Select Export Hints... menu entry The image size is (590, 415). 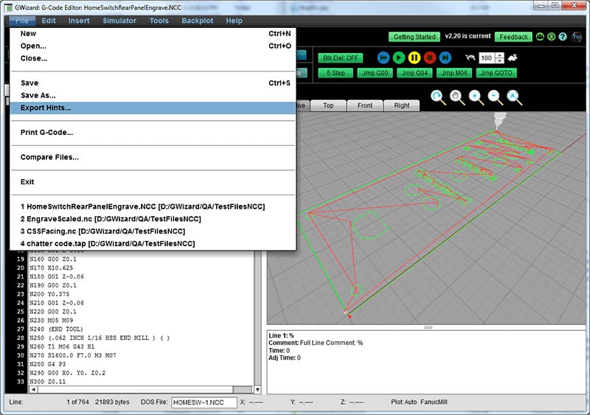(x=153, y=108)
